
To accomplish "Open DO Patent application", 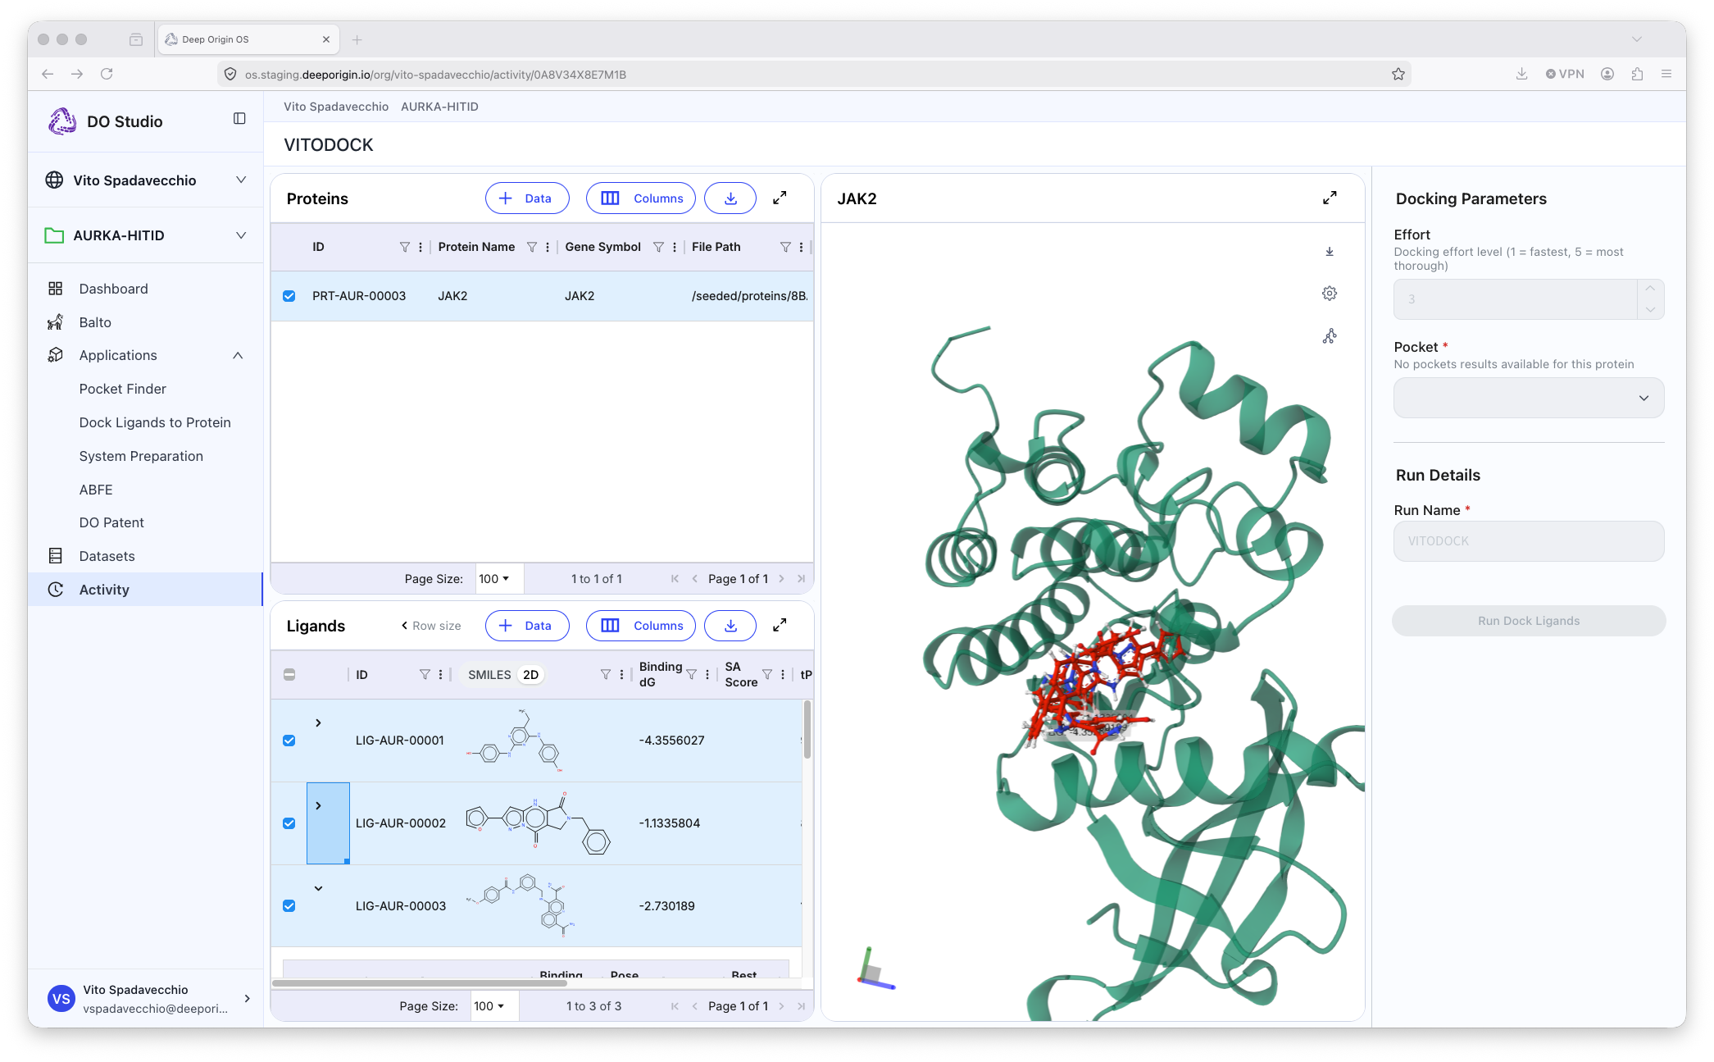I will (x=111, y=522).
